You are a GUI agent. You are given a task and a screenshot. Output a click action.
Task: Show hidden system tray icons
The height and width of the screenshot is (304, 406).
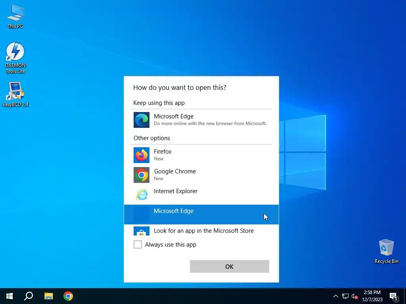click(335, 296)
